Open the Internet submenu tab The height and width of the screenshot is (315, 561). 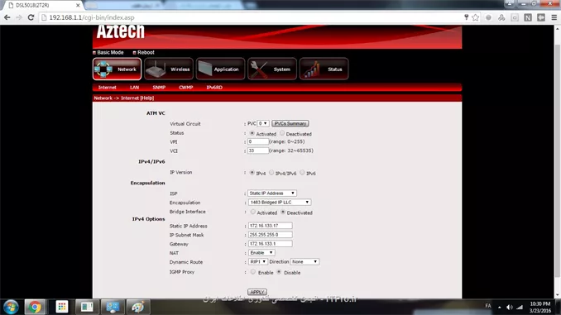point(107,88)
